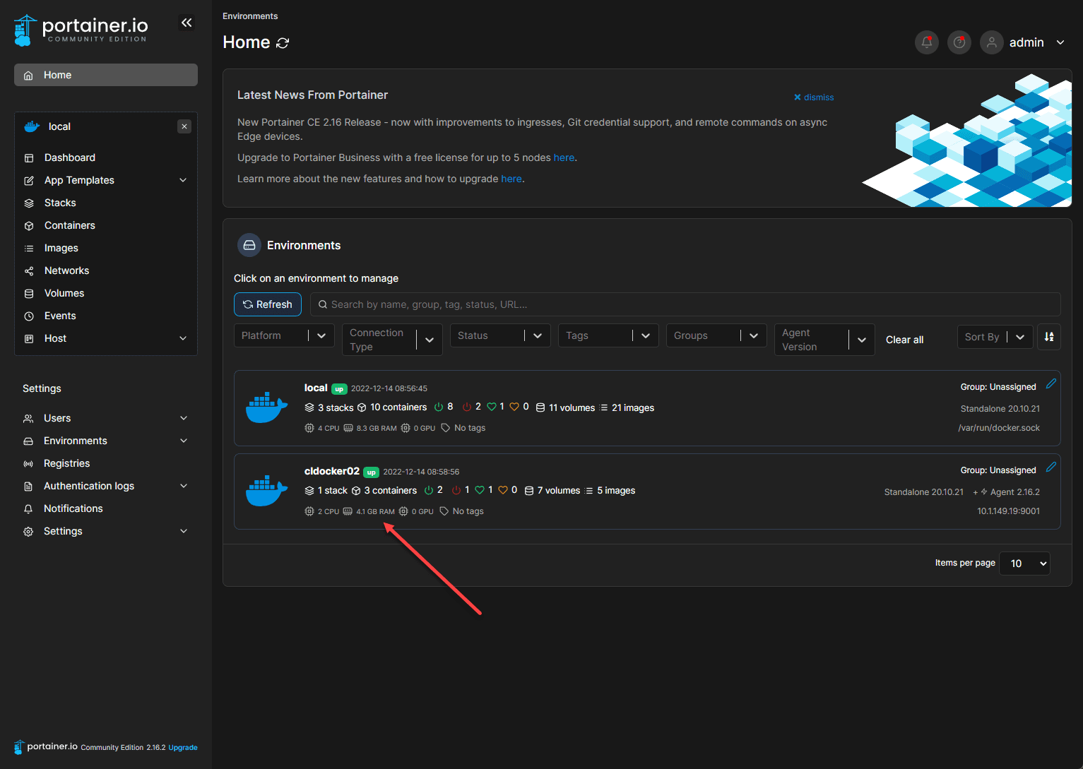The height and width of the screenshot is (769, 1083).
Task: Click the Docker whale icon for cldocker02
Action: 266,491
